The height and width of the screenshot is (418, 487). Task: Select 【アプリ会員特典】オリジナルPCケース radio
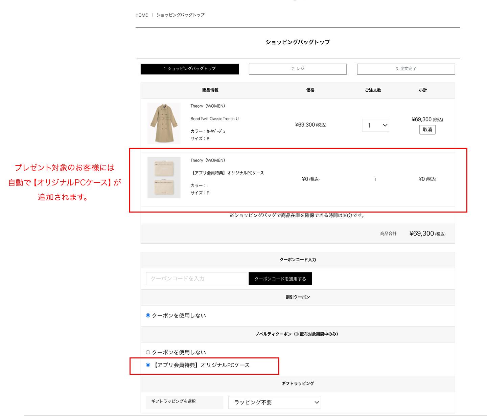pos(148,365)
